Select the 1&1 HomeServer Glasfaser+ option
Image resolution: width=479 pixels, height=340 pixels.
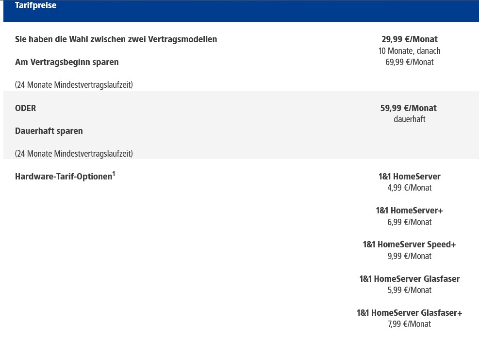[409, 313]
